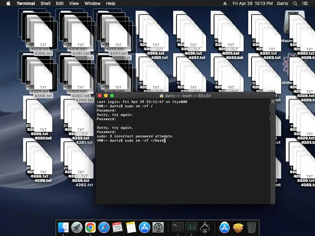Open the Edit menu
The height and width of the screenshot is (236, 315).
(x=60, y=3)
